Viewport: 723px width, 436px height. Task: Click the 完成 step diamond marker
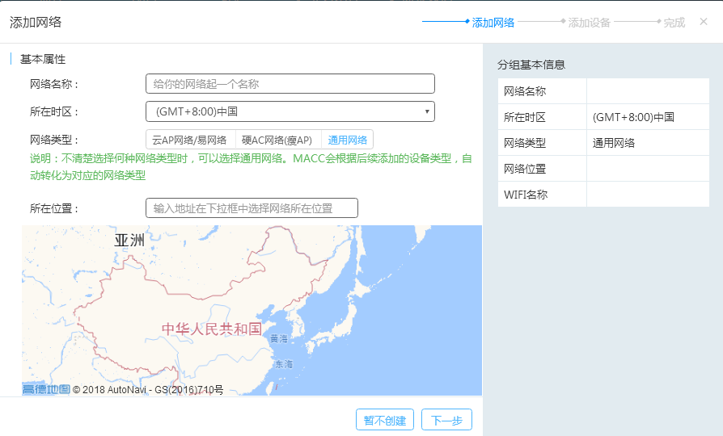click(658, 22)
